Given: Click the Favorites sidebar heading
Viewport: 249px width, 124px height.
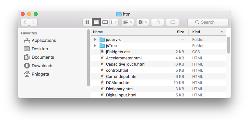Looking at the screenshot, I should click(29, 33).
